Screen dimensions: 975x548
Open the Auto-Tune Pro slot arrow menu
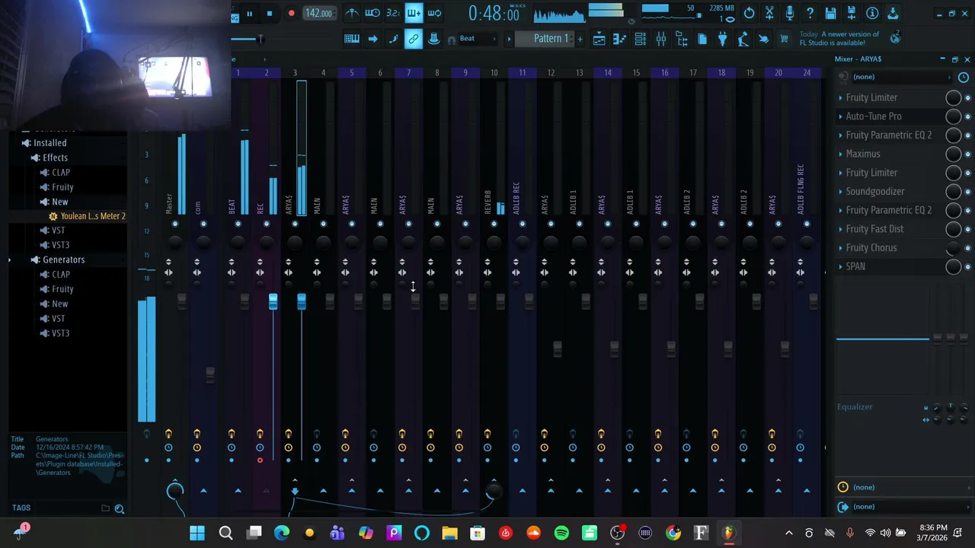(x=840, y=116)
